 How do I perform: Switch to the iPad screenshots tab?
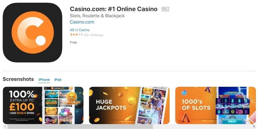[x=58, y=80]
